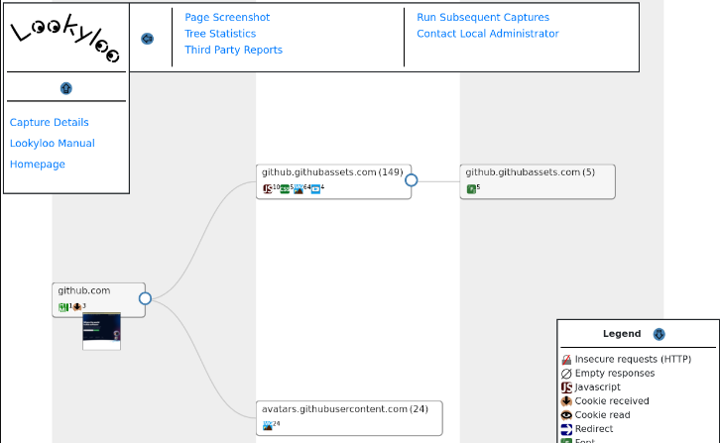Click the image icon on avatars.githubusercontent.com node
Image resolution: width=720 pixels, height=443 pixels.
(267, 424)
